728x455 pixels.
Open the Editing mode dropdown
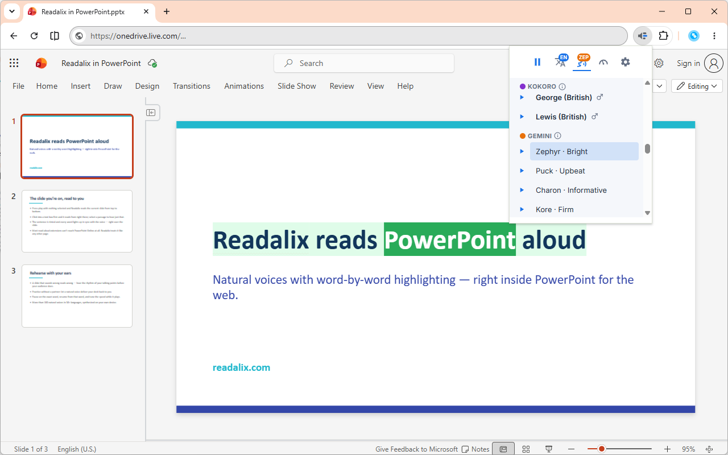(697, 86)
